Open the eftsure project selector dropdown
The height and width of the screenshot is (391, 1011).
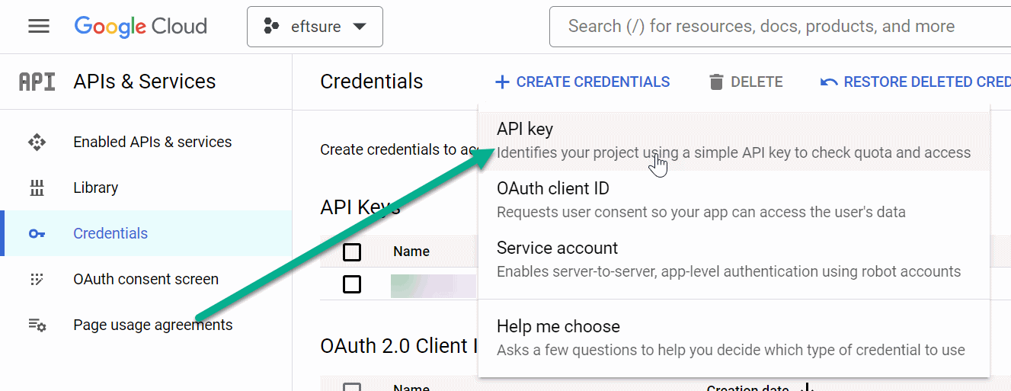[x=315, y=27]
